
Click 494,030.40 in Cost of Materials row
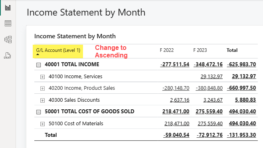pyautogui.click(x=243, y=124)
